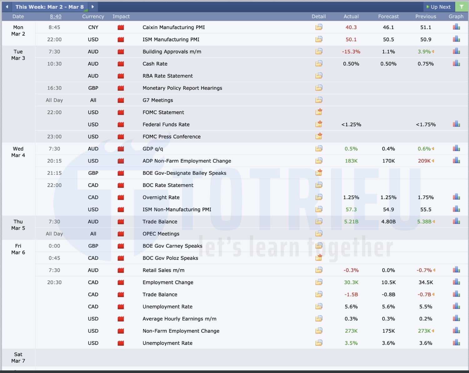Open detail folder for Building Approvals m/m
This screenshot has height=373, width=469.
[x=319, y=52]
